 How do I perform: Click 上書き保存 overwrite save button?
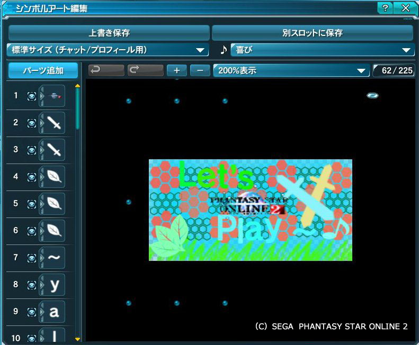click(109, 33)
